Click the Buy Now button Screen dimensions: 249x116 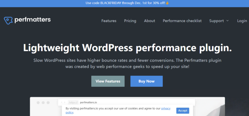[x=146, y=81]
